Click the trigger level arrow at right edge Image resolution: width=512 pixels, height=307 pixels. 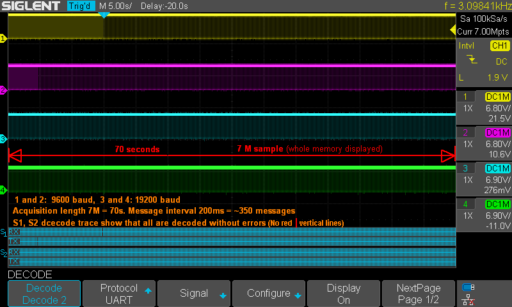tap(453, 30)
